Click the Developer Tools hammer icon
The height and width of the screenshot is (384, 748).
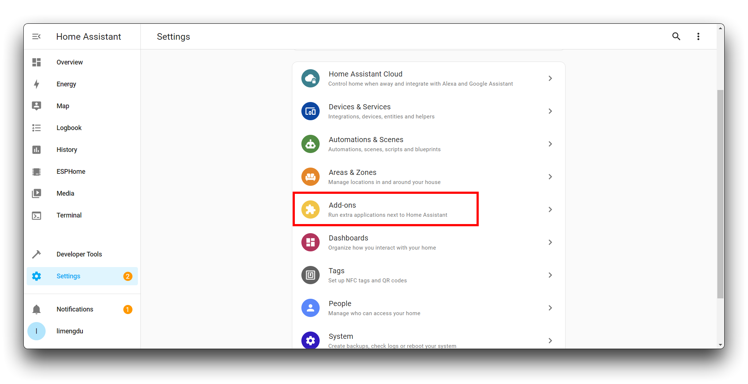(x=36, y=254)
